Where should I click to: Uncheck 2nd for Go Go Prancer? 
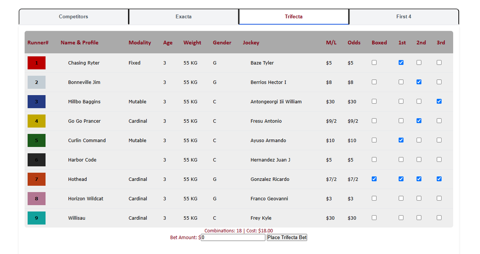419,121
